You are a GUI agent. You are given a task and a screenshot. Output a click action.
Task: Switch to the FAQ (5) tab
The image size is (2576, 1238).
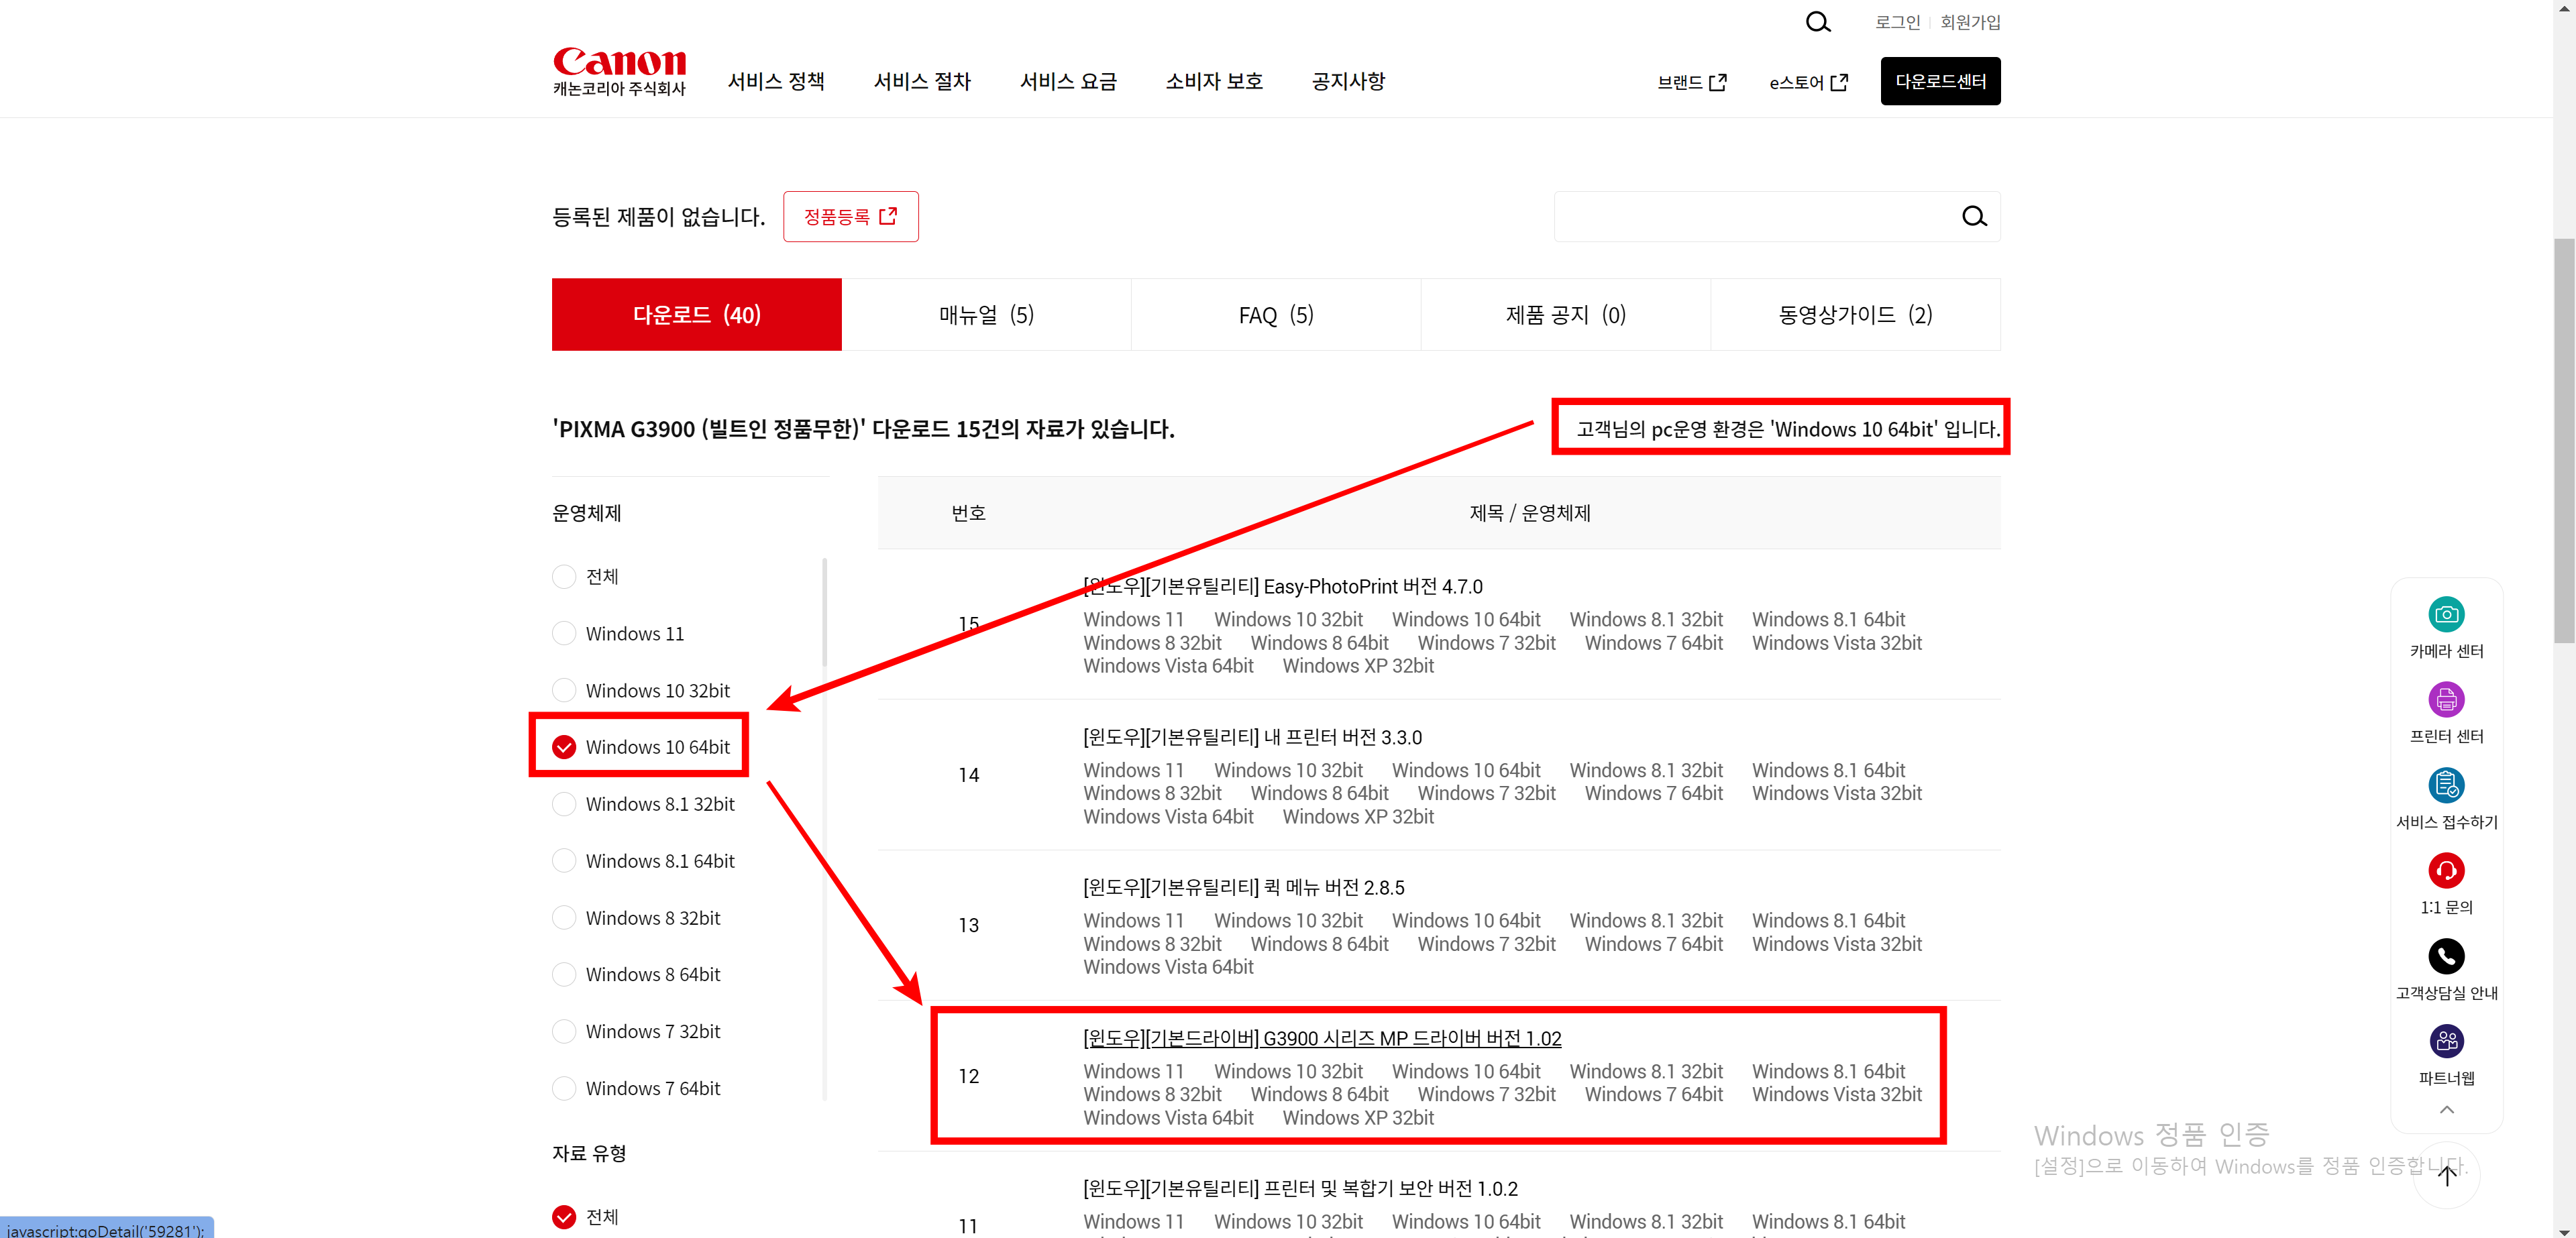[1275, 315]
